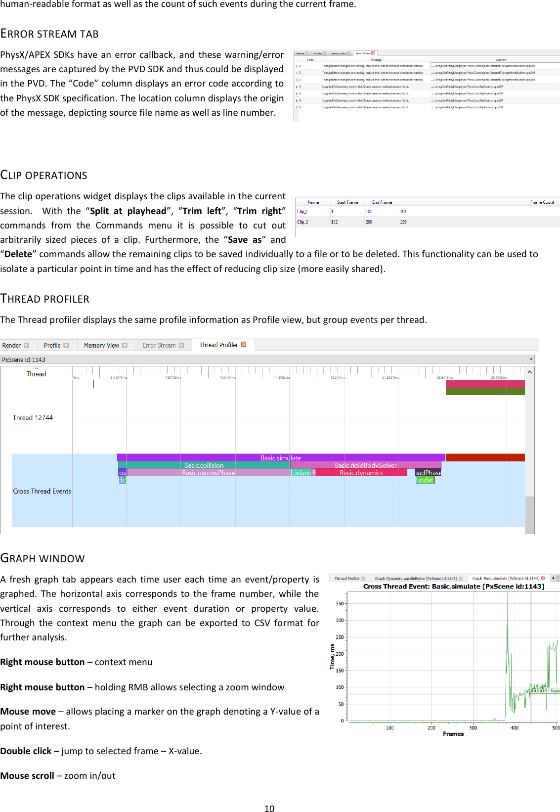This screenshot has height=812, width=560.
Task: Click the crimson bar in the Thread 12744 row
Action: [485, 384]
